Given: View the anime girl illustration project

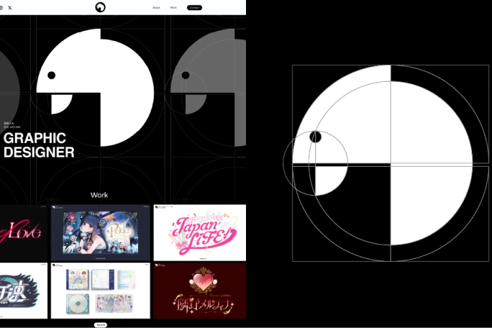Looking at the screenshot, I should (x=100, y=232).
